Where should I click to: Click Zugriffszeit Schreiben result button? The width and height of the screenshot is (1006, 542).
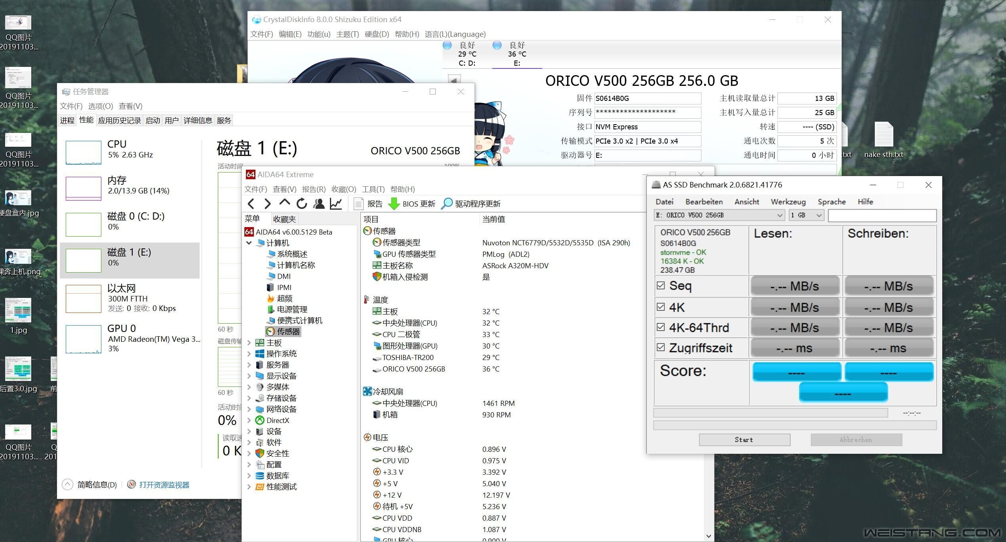point(889,348)
